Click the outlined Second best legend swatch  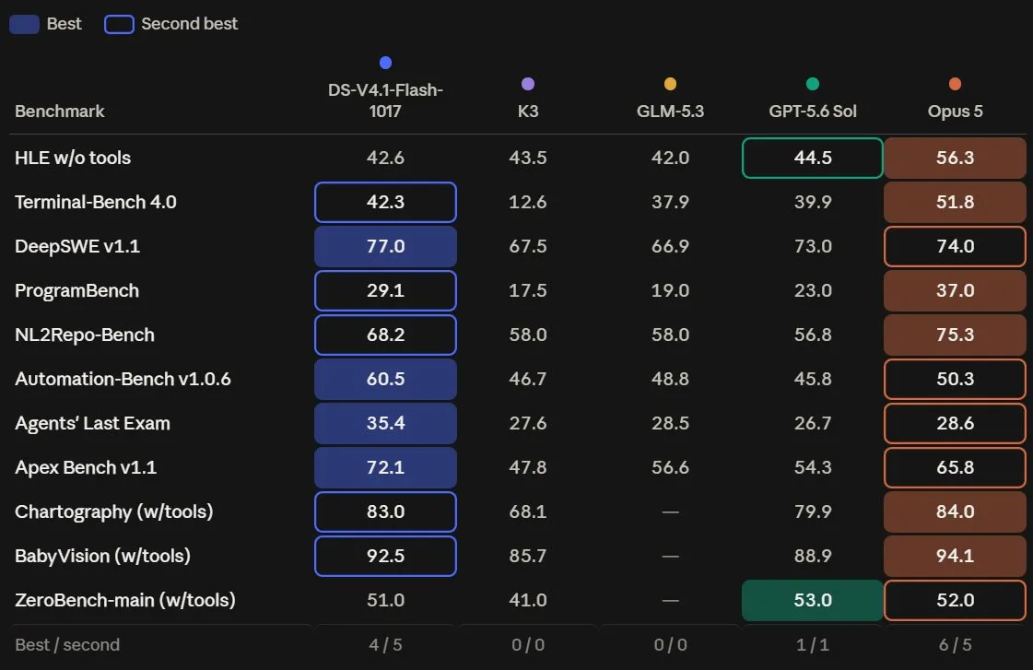click(119, 24)
